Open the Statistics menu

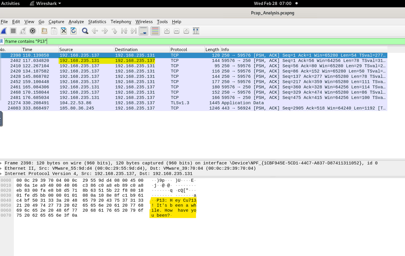97,22
